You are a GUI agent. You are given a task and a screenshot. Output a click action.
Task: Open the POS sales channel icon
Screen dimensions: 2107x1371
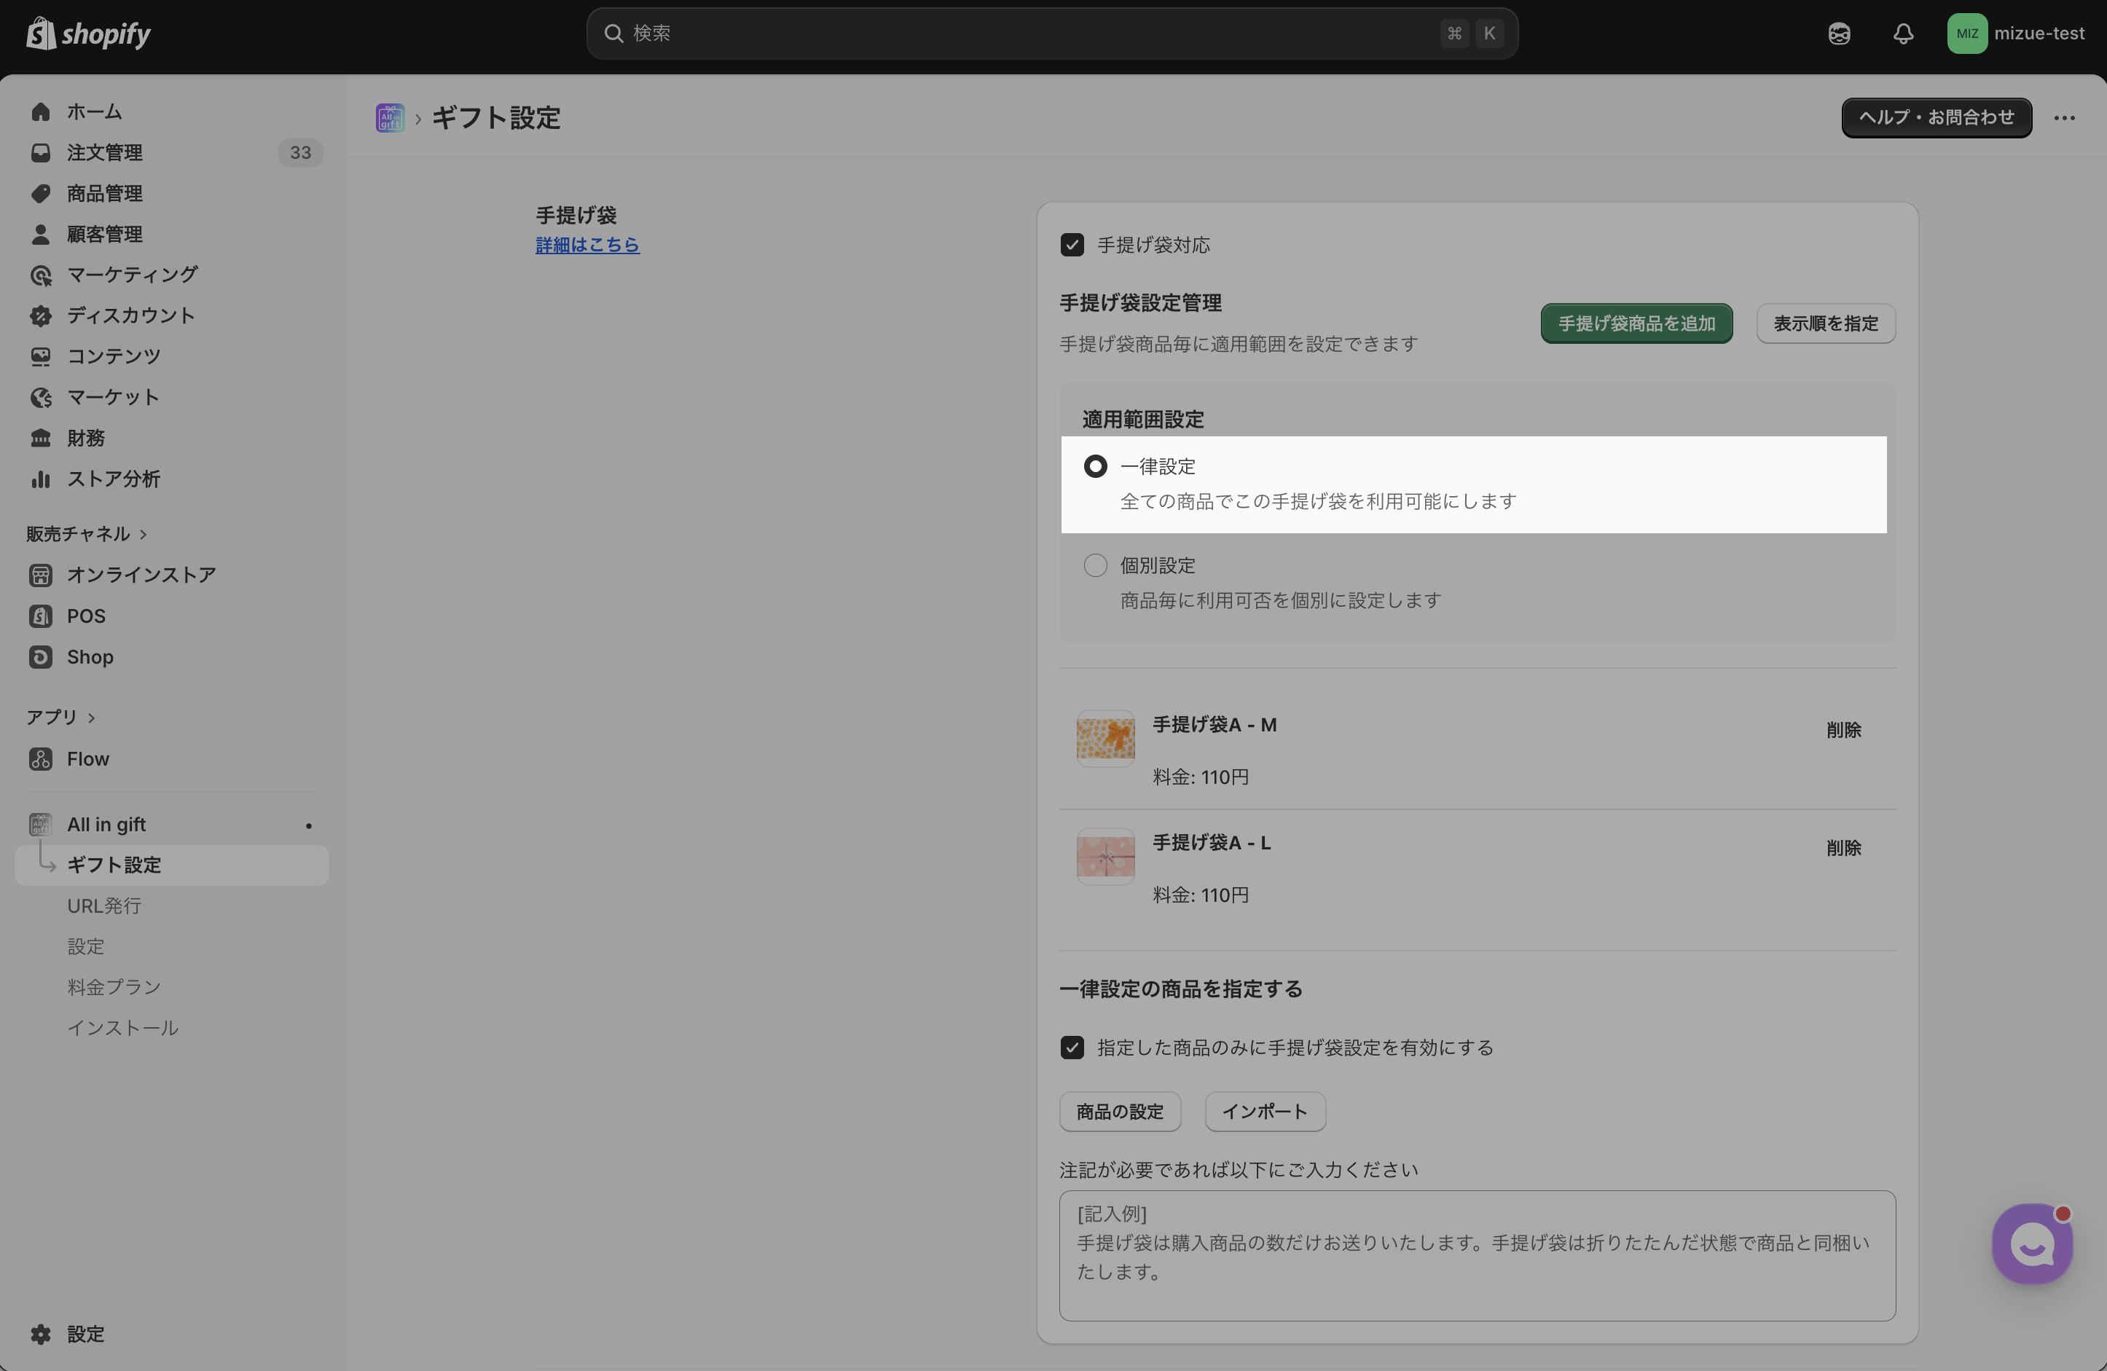[x=41, y=616]
